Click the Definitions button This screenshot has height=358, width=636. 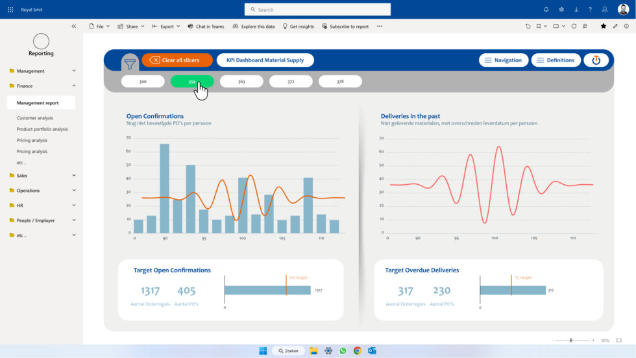(x=556, y=60)
